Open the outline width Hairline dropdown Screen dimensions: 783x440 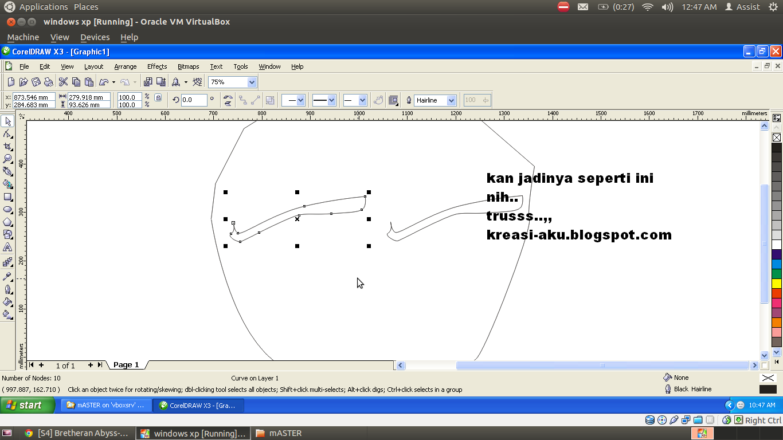tap(451, 100)
